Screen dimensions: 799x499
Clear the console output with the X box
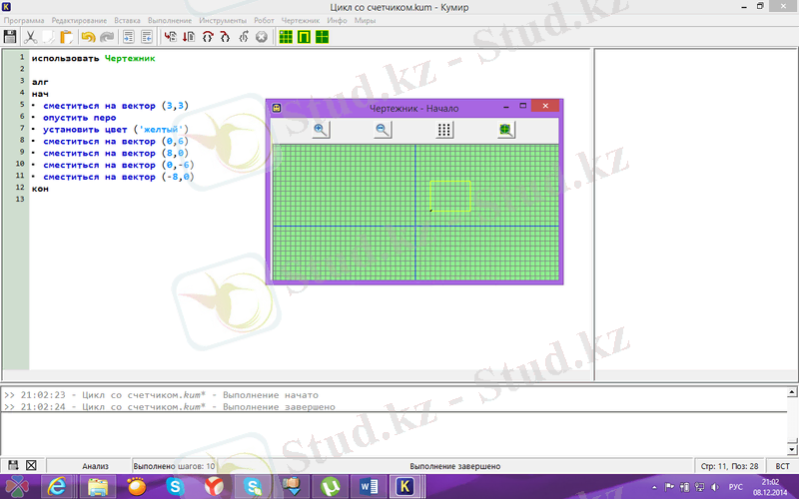(x=31, y=465)
